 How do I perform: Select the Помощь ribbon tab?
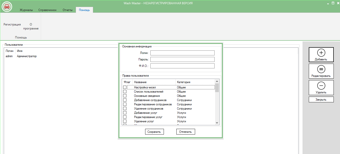[x=84, y=10]
